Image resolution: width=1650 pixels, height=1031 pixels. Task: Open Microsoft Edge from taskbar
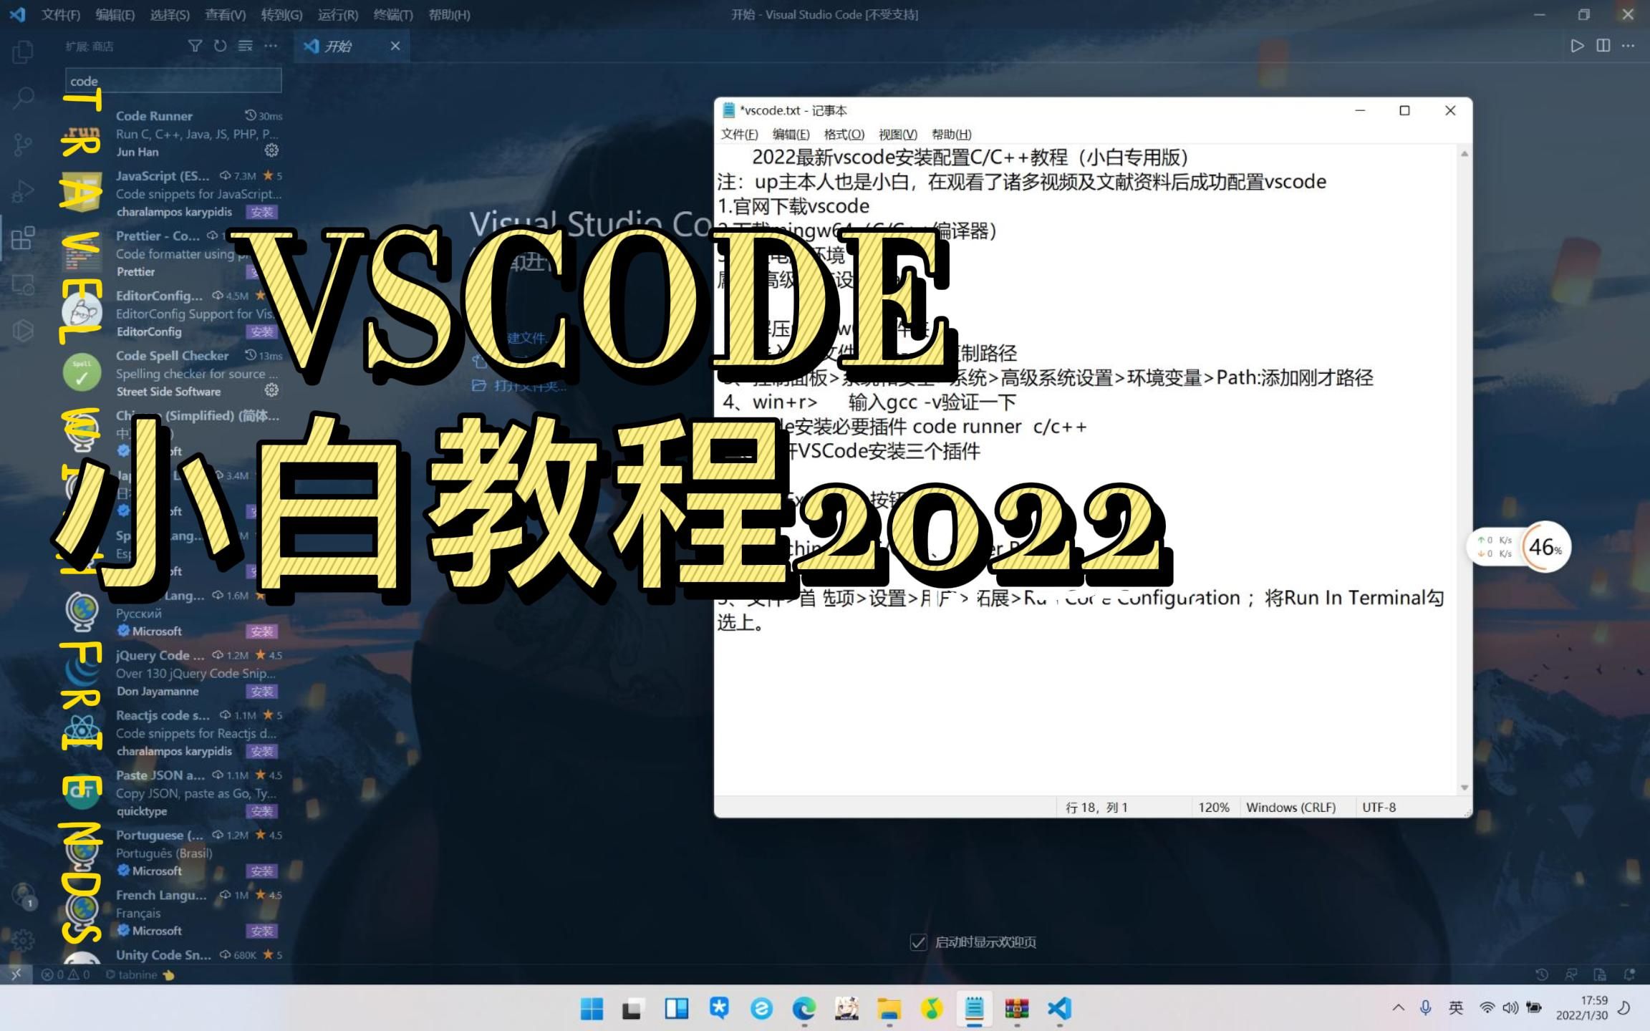pyautogui.click(x=804, y=1009)
